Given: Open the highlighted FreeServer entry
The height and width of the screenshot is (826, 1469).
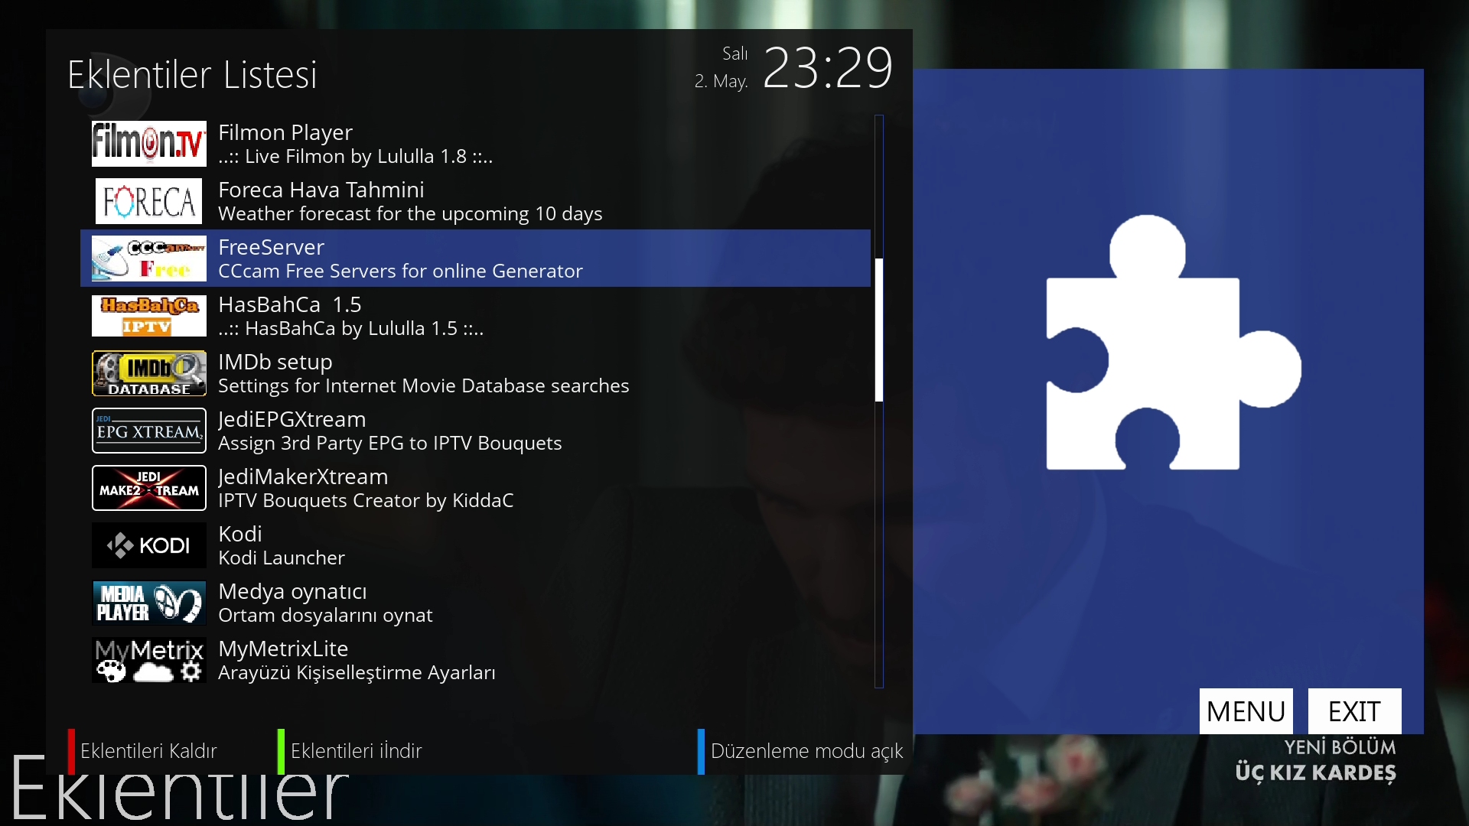Looking at the screenshot, I should (x=475, y=259).
